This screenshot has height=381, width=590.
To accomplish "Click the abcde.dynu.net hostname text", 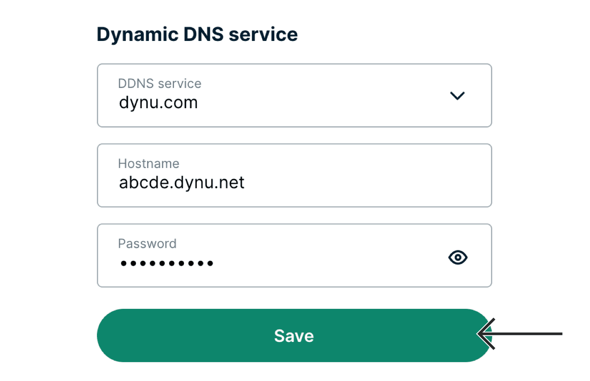I will coord(181,183).
